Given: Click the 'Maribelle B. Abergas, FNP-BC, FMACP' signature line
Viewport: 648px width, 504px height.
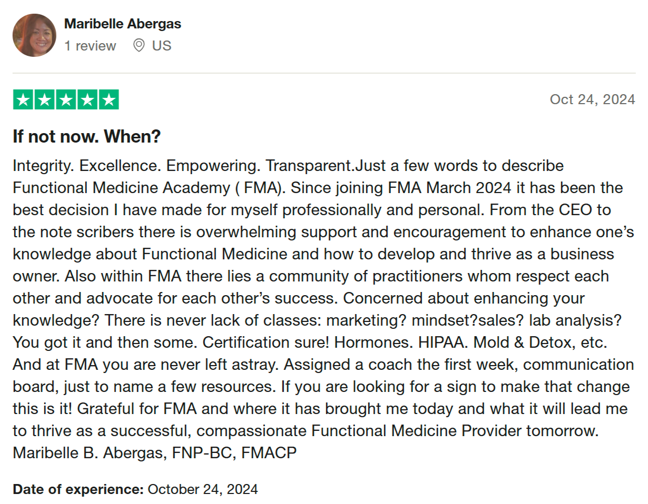Looking at the screenshot, I should 155,452.
